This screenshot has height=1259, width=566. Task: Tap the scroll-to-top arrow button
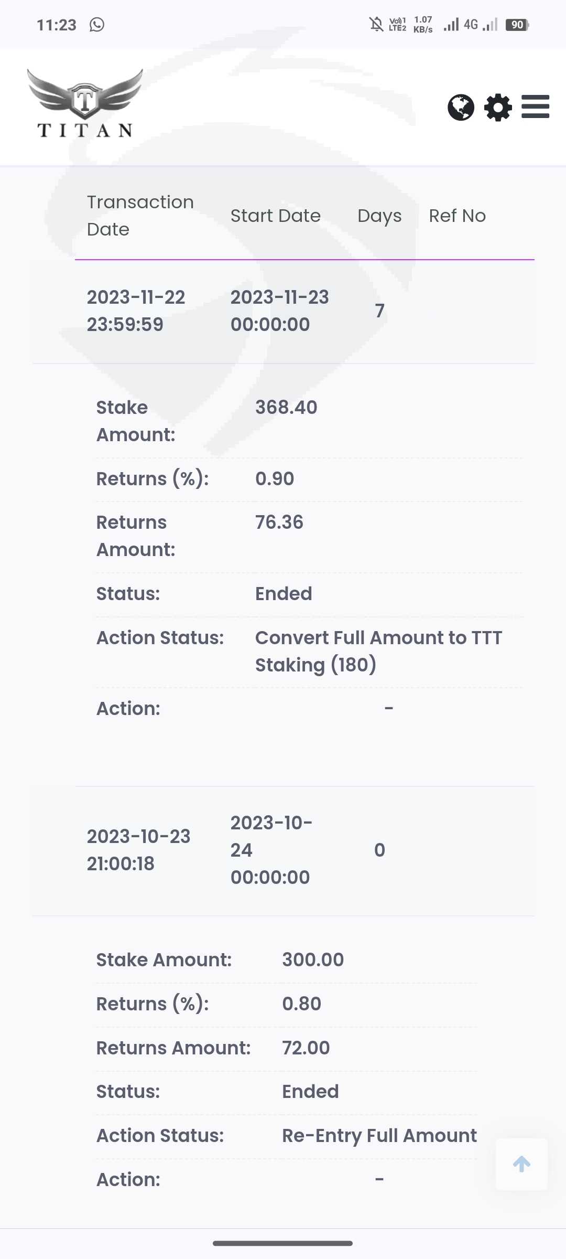tap(521, 1164)
